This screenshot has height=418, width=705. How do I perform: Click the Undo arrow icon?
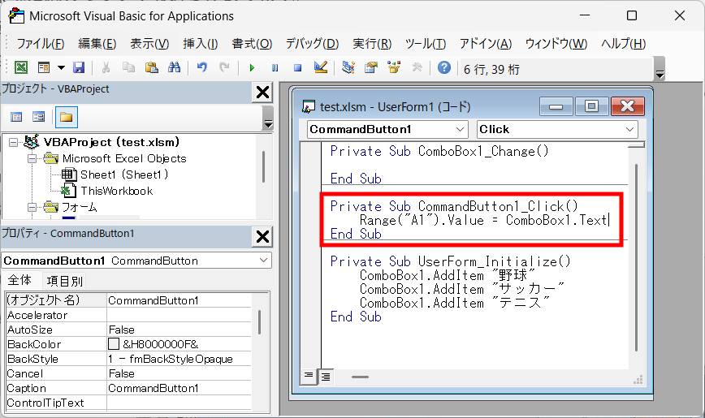202,67
